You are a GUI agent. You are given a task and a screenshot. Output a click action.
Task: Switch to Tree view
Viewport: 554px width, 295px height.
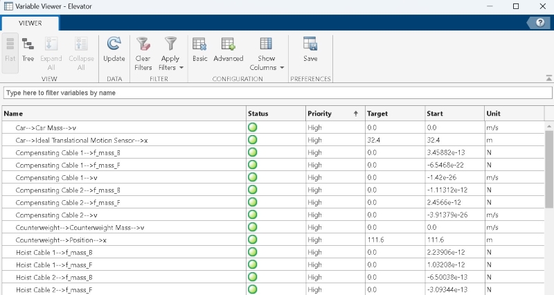pyautogui.click(x=28, y=50)
